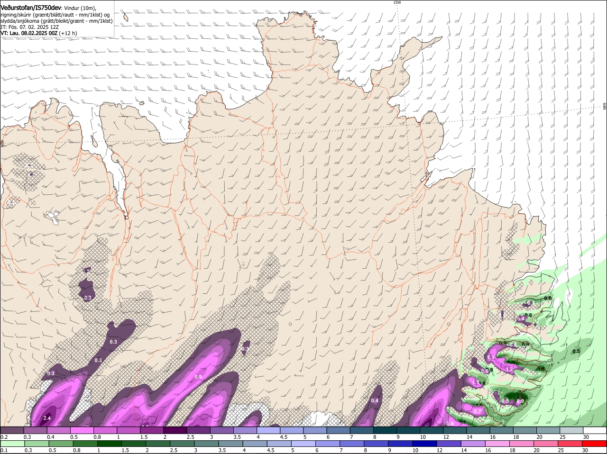
Task: Pick deep purple swatch between 2 and 2.5 in upper legend
Action: click(x=175, y=430)
